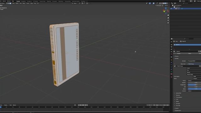
Task: Click the Assign button
Action: pos(179,53)
